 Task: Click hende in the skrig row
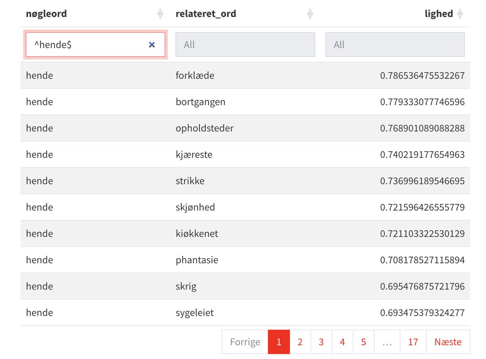(39, 286)
